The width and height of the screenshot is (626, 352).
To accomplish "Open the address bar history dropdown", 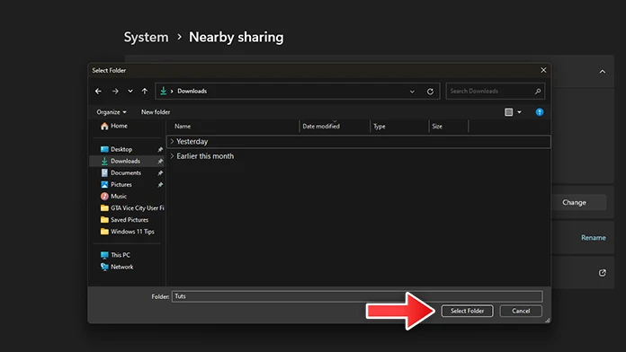I will pos(412,92).
